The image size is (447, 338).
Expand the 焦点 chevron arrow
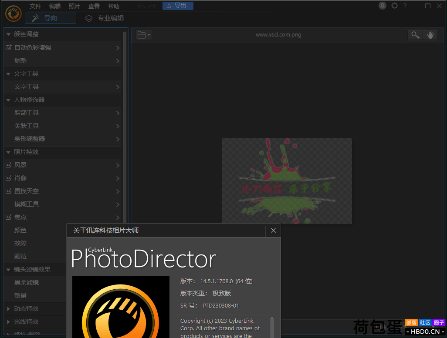click(x=118, y=218)
